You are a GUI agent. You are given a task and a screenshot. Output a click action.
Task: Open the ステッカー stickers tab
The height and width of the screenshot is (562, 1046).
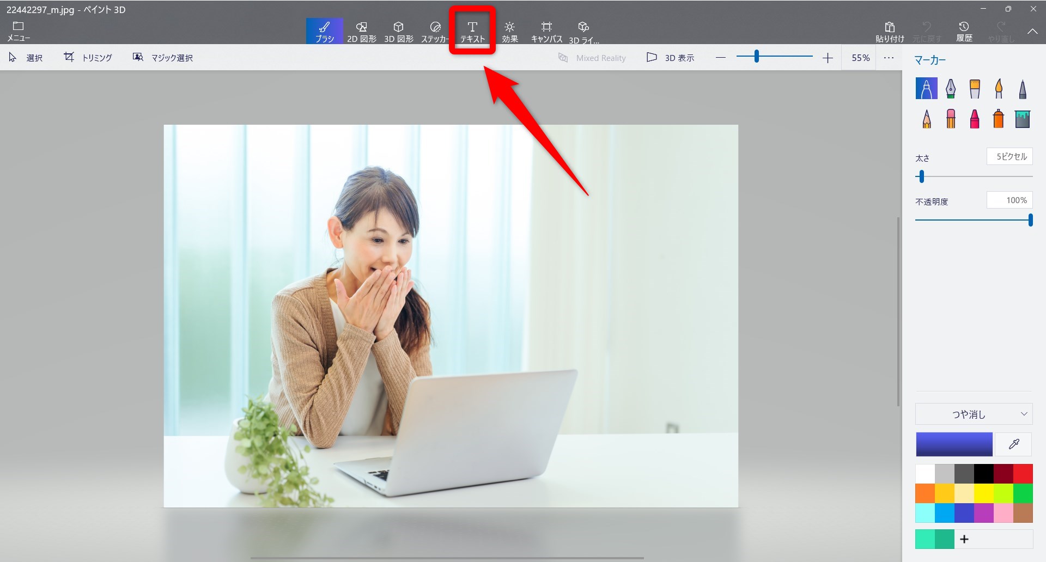point(435,32)
